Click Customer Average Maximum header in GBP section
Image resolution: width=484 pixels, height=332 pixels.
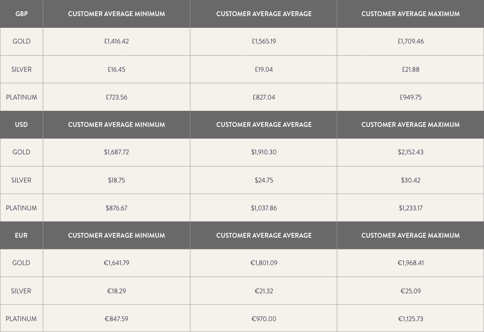coord(411,14)
